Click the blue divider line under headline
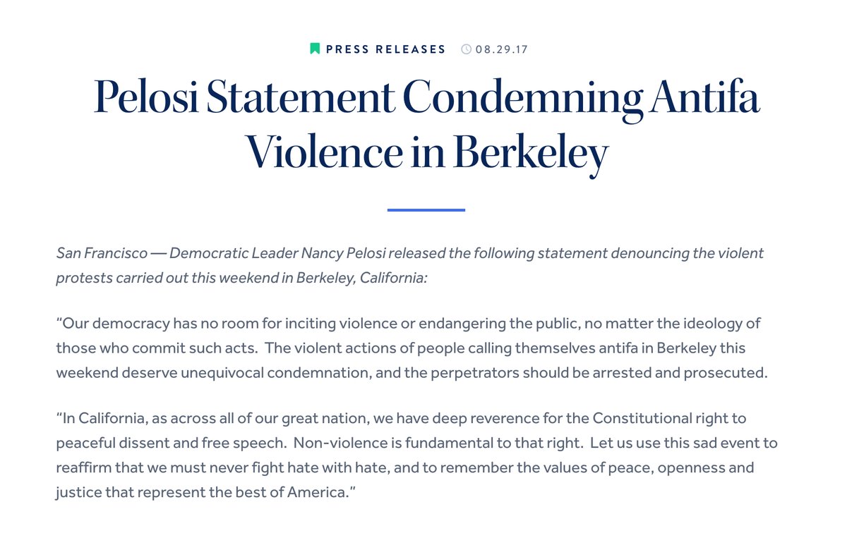Viewport: 847px width, 538px height. pos(426,209)
